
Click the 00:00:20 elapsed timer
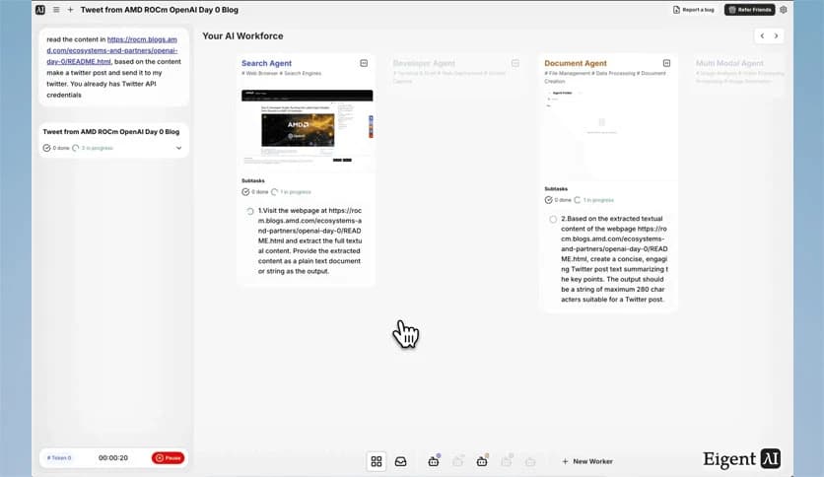coord(113,458)
